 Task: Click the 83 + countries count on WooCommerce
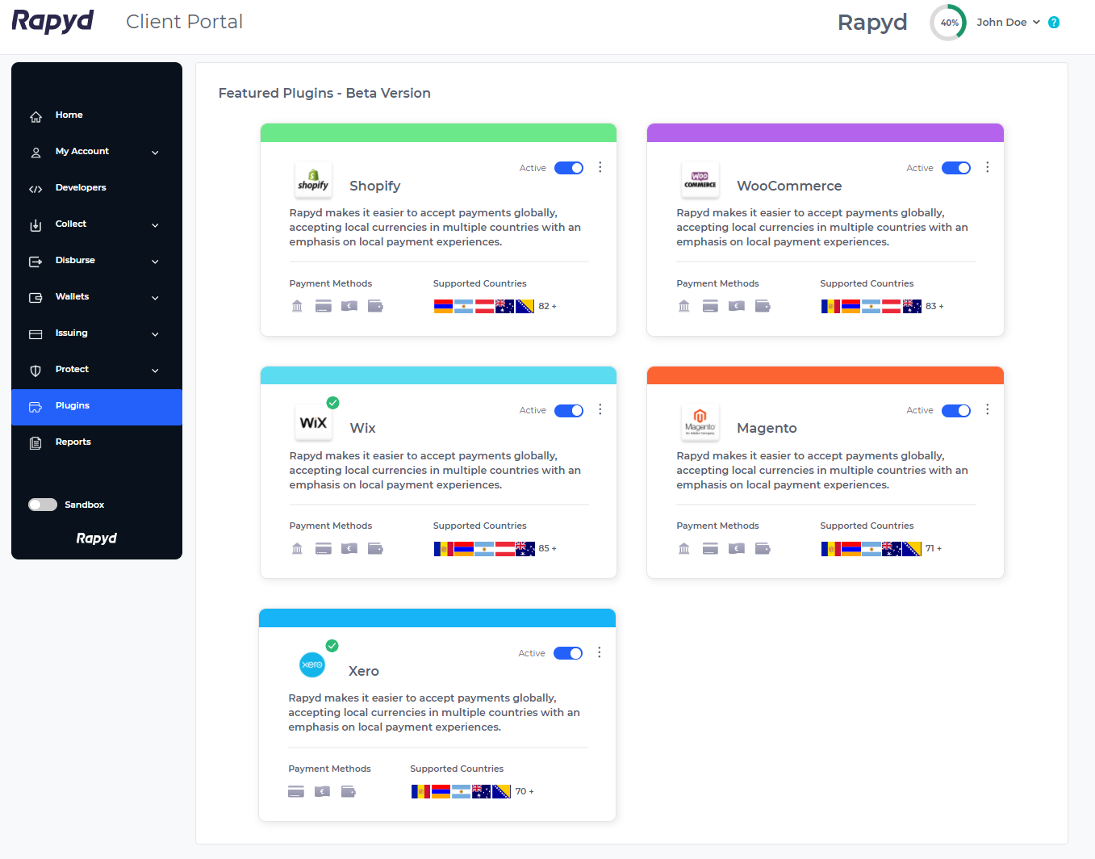tap(934, 306)
